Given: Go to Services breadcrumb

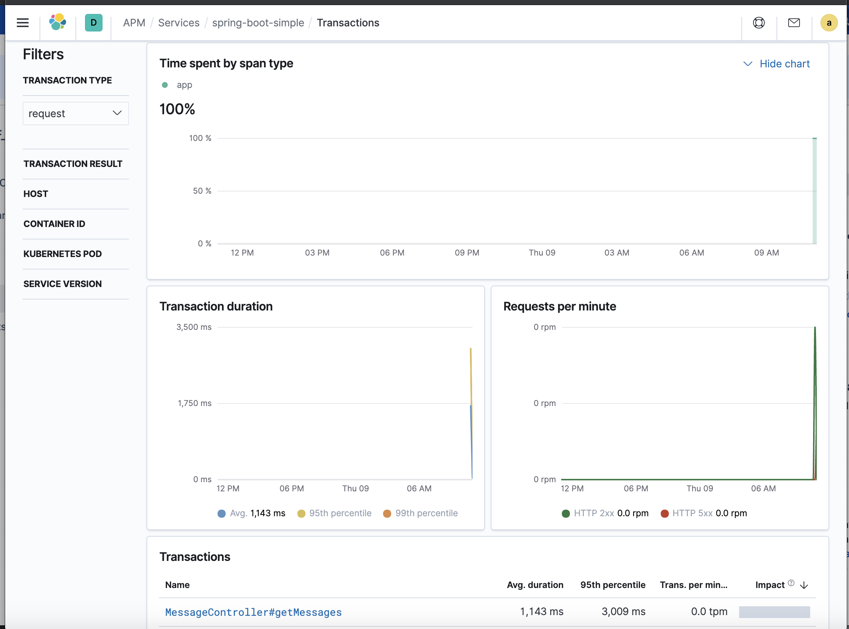Looking at the screenshot, I should (x=179, y=23).
